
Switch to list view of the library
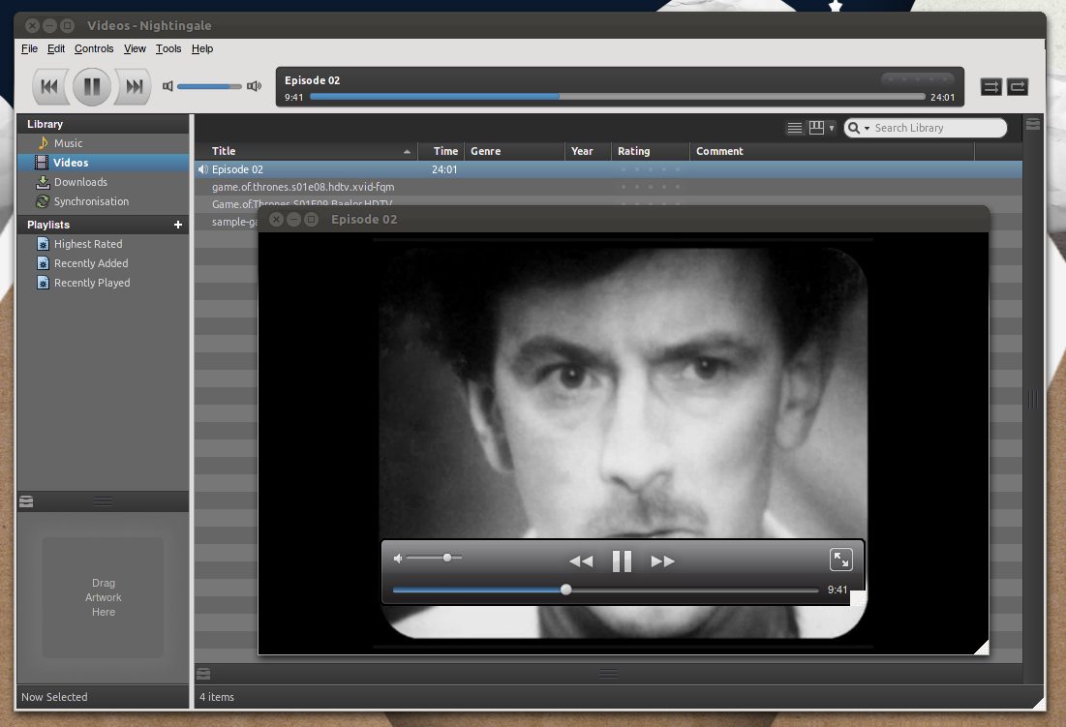(x=795, y=128)
